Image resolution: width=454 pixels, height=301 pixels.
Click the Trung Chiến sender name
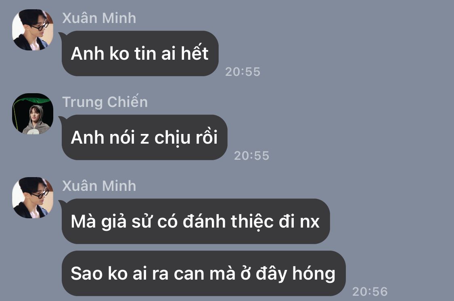click(105, 102)
